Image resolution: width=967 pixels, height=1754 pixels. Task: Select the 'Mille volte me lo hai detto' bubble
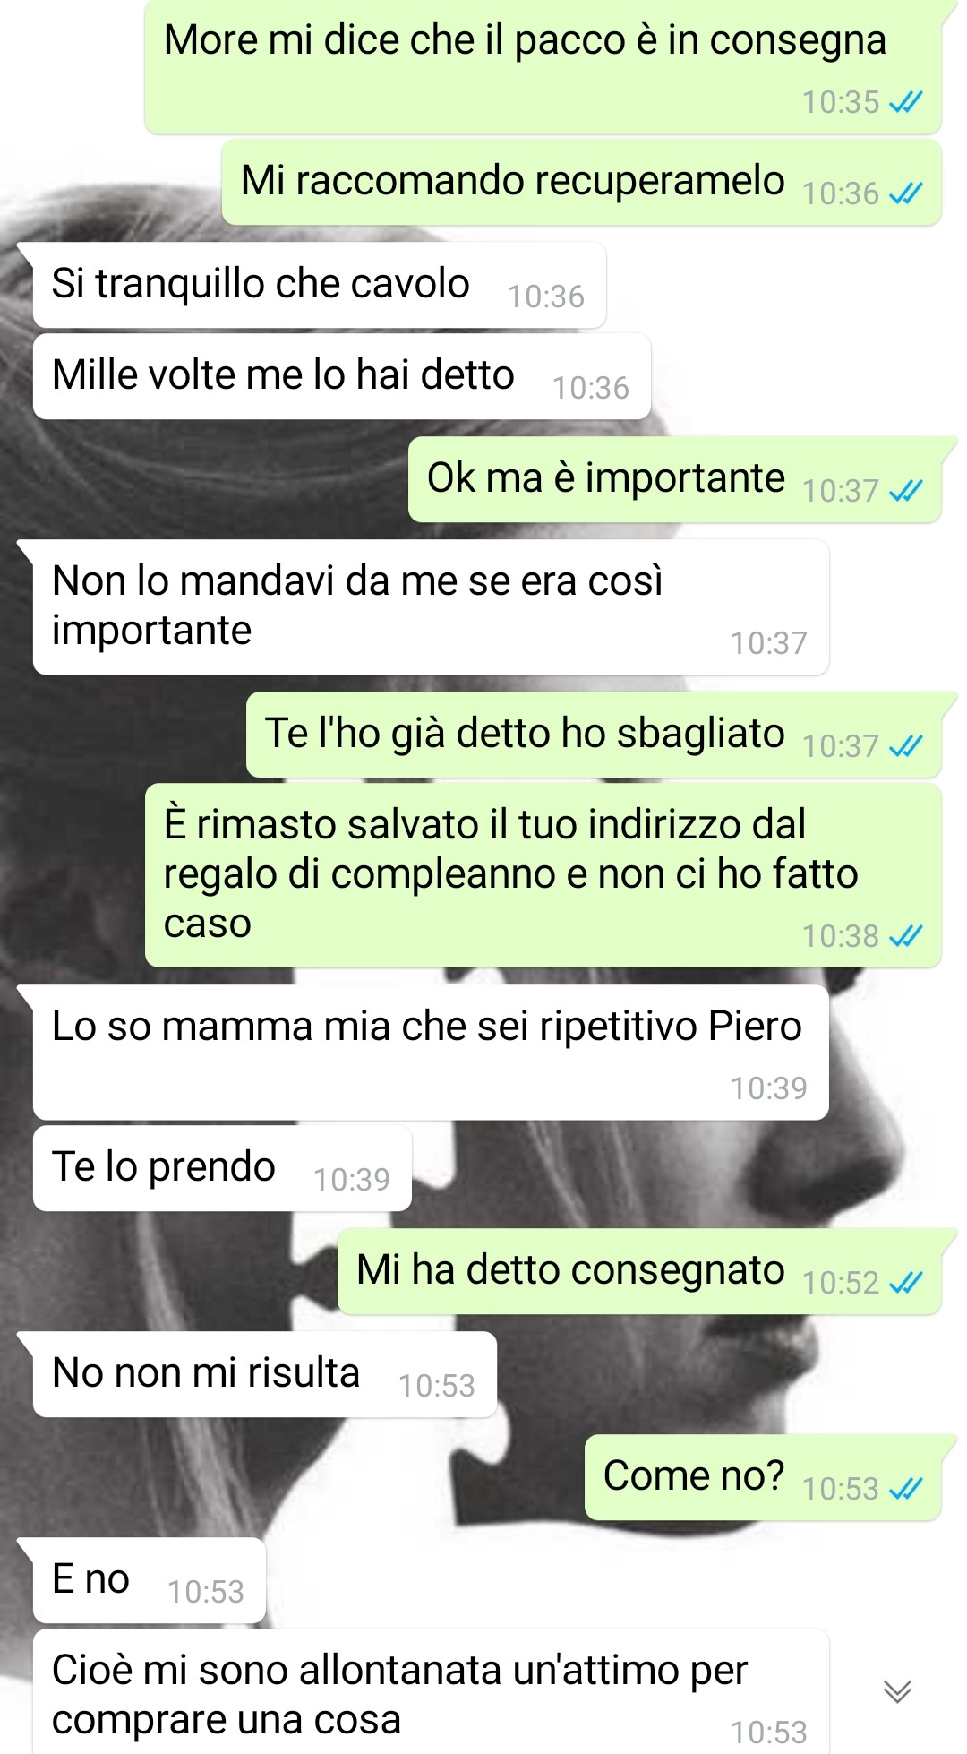point(342,376)
